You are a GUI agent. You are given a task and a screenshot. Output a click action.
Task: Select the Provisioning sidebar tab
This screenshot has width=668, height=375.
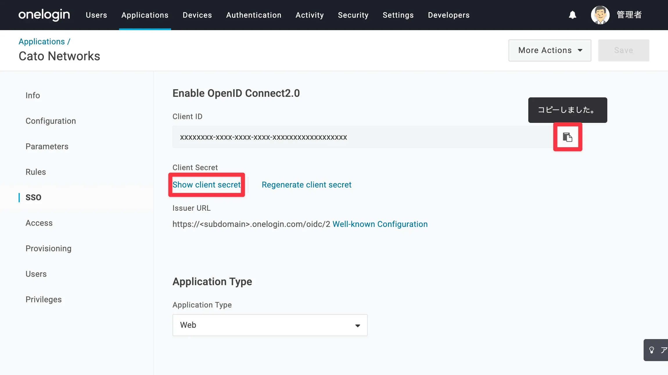(49, 249)
